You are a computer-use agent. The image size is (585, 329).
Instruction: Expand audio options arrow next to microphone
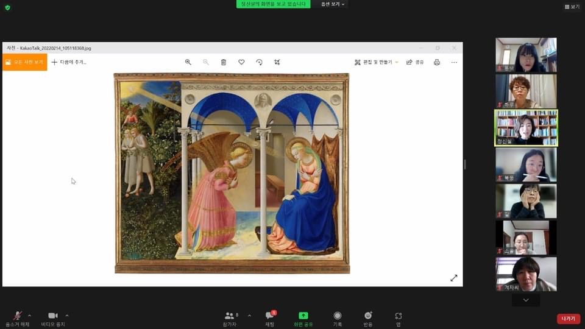(29, 316)
